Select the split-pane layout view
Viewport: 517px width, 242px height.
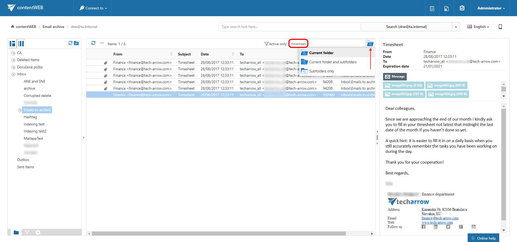(12, 43)
